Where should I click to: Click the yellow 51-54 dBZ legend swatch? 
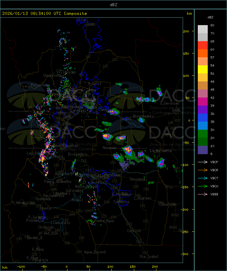(203, 70)
